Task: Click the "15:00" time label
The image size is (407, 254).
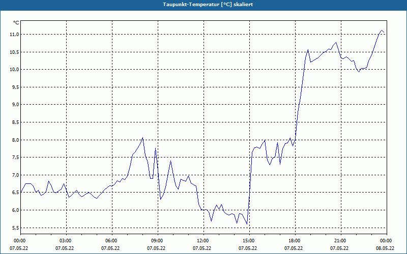Action: point(249,241)
